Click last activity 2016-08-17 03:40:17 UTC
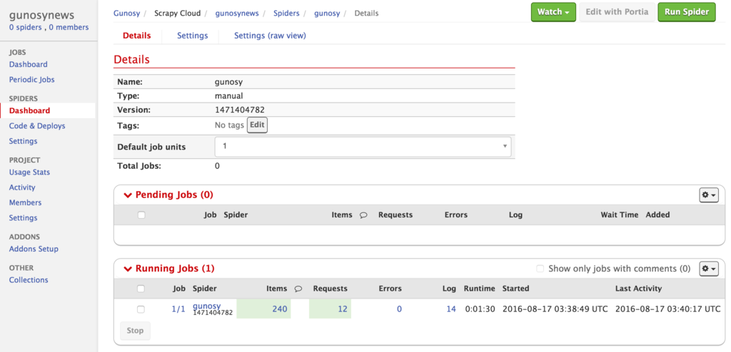This screenshot has height=352, width=731. click(667, 309)
